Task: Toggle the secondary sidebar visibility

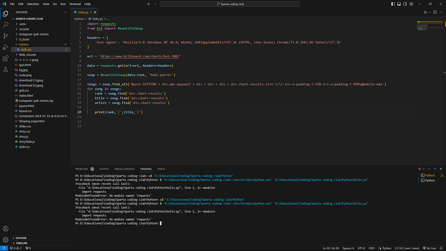Action: point(405,4)
